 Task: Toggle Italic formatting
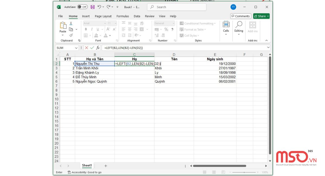92,29
